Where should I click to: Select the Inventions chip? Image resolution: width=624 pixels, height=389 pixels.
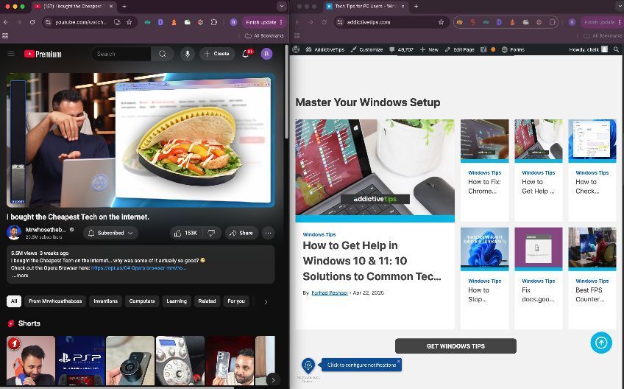click(x=105, y=301)
